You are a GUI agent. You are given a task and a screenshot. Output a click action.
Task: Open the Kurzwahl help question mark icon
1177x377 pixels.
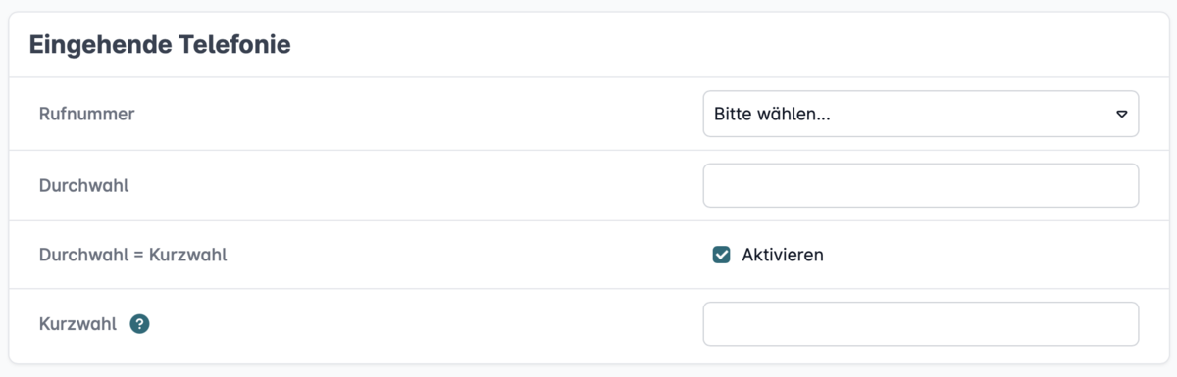click(139, 324)
